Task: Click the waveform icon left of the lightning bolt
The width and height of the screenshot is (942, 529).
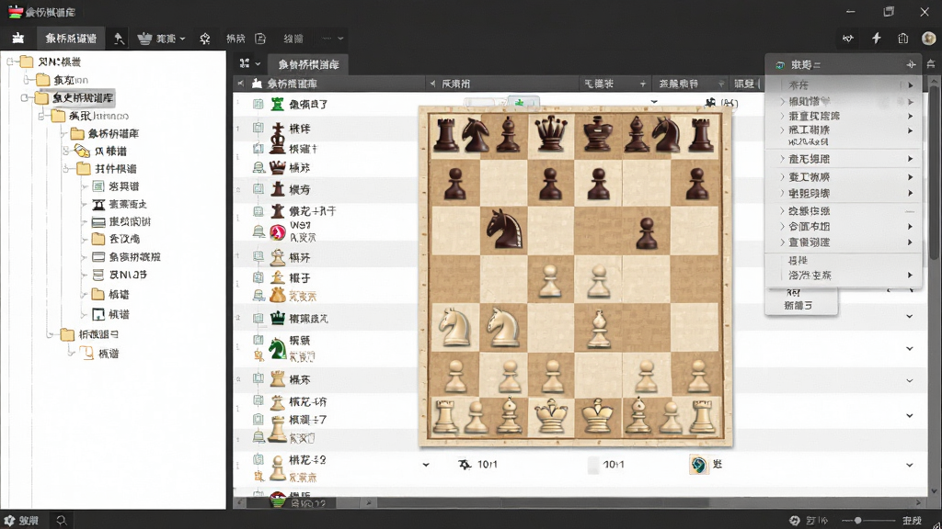Action: 847,39
